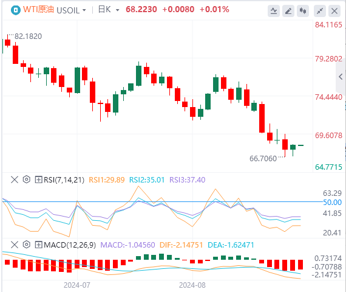Remove the MACD indicator with X
This screenshot has height=292, width=346.
(15, 245)
